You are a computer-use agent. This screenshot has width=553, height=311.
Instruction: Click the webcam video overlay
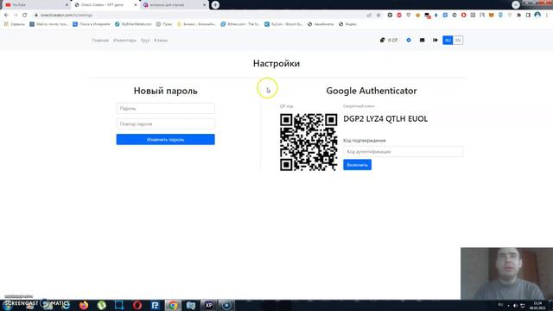(x=507, y=274)
